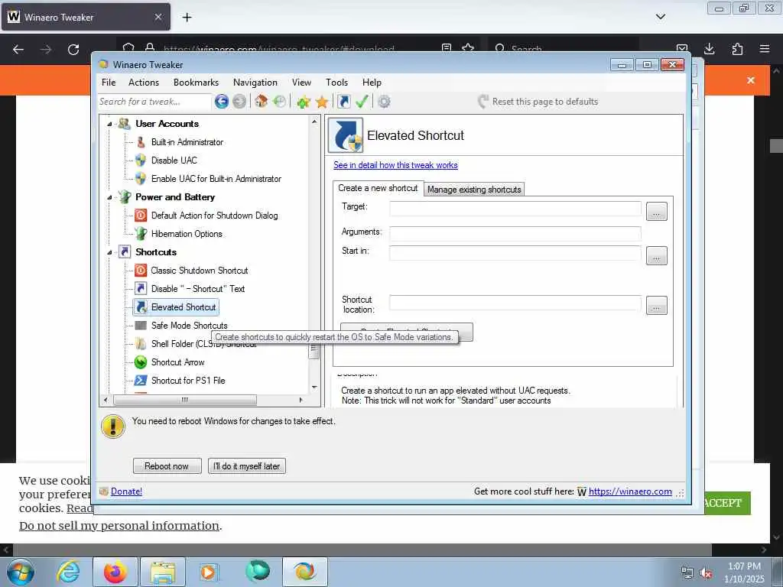Open the View menu
Viewport: 783px width, 587px height.
(x=301, y=83)
